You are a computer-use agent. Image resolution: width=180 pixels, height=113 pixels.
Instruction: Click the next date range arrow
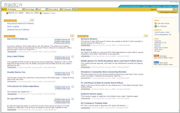pyautogui.click(x=41, y=13)
